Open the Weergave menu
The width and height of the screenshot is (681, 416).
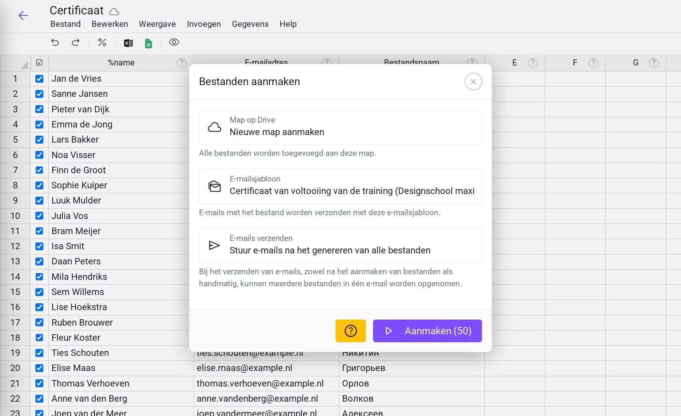coord(157,24)
